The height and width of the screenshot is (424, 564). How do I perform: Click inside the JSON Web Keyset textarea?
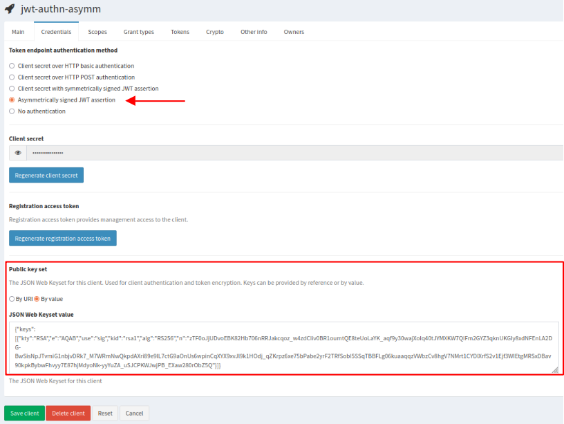tap(283, 347)
